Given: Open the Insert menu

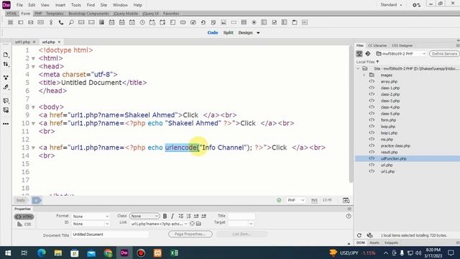Looking at the screenshot, I should point(60,5).
